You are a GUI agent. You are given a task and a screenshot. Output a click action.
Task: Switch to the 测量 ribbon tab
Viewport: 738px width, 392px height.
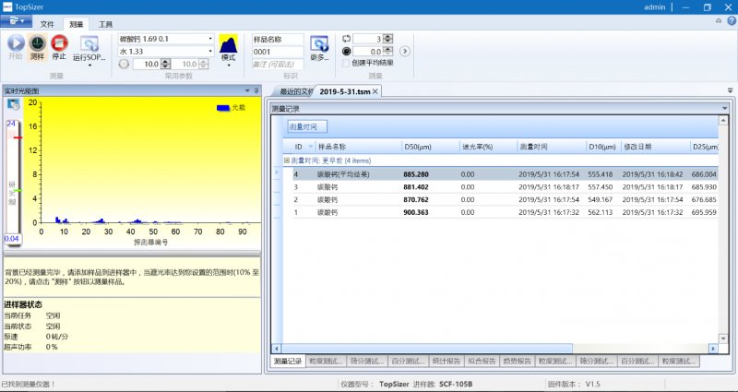(76, 25)
